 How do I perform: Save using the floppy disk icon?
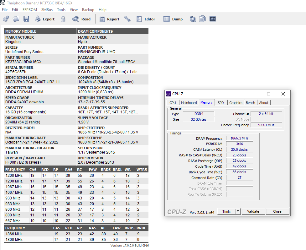(26, 19)
